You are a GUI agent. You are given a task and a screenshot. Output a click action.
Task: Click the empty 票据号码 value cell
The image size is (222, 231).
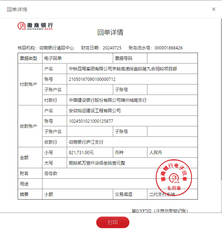[x=172, y=58]
